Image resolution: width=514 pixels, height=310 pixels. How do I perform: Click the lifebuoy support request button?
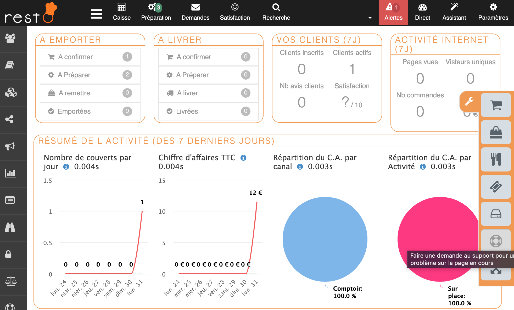coord(496,241)
